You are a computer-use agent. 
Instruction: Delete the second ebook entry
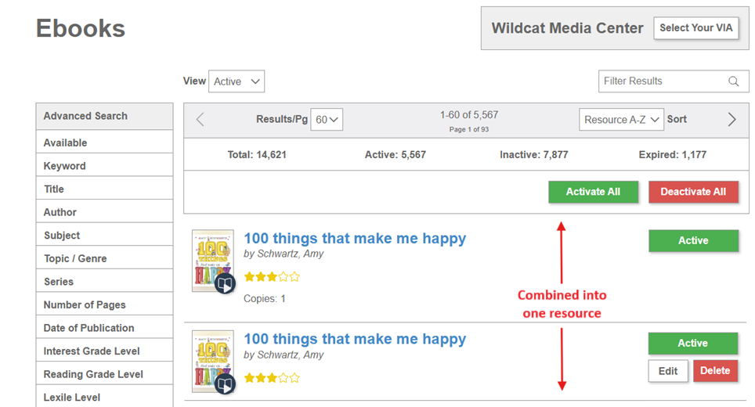(715, 371)
